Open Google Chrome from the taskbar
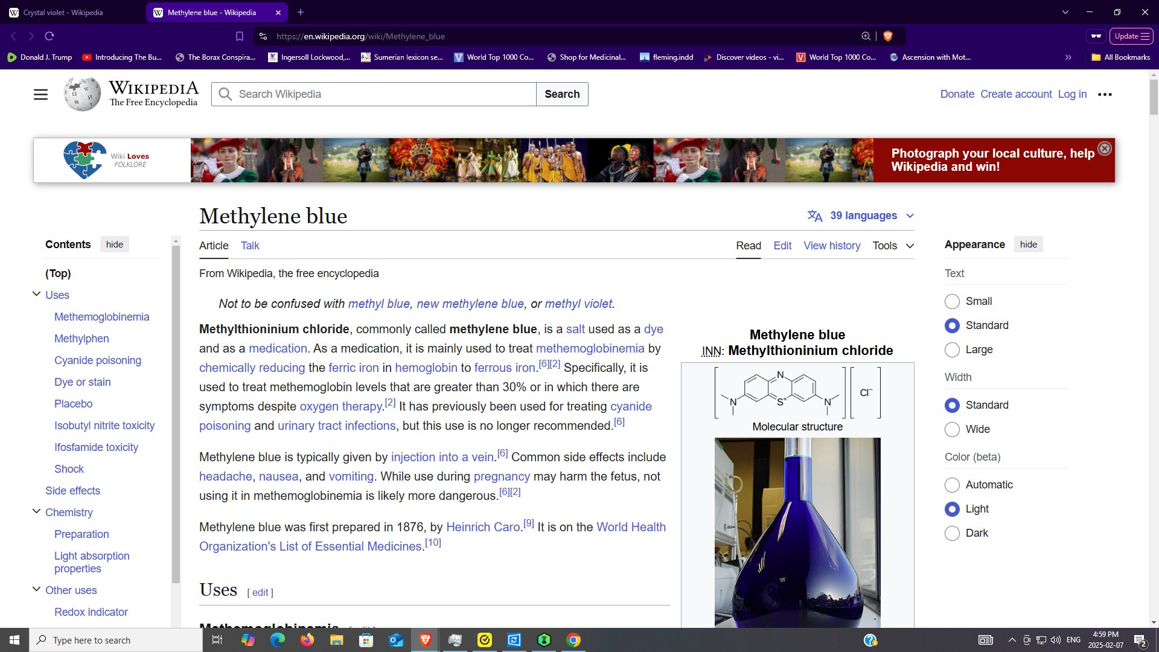 pos(573,640)
